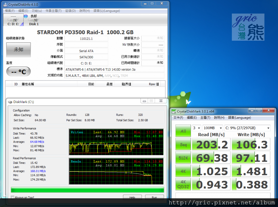The width and height of the screenshot is (278, 207).
Task: Open 語言(L)(Language) menu in CrystalDiskInfo
Action: [107, 11]
